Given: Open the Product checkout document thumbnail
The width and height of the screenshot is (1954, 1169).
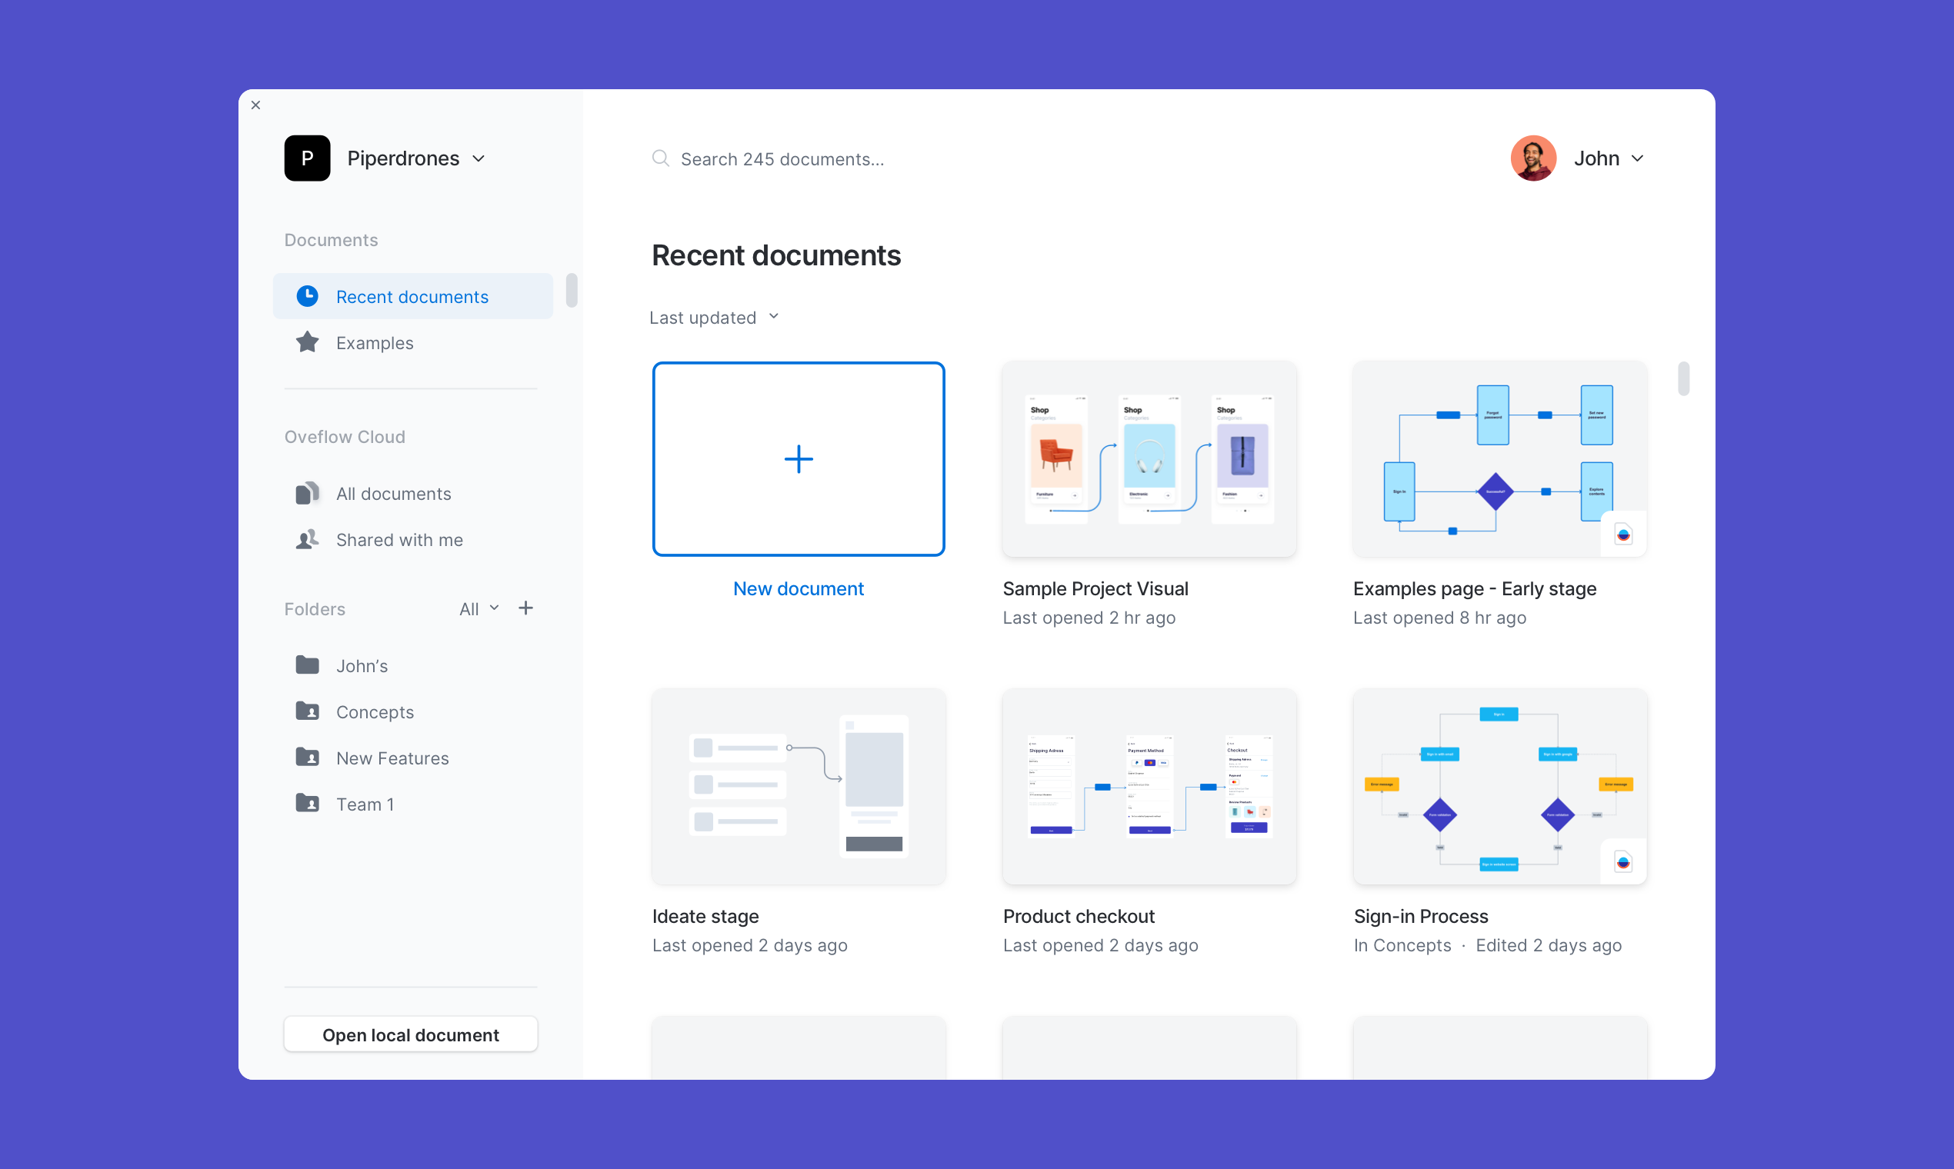Looking at the screenshot, I should point(1149,786).
